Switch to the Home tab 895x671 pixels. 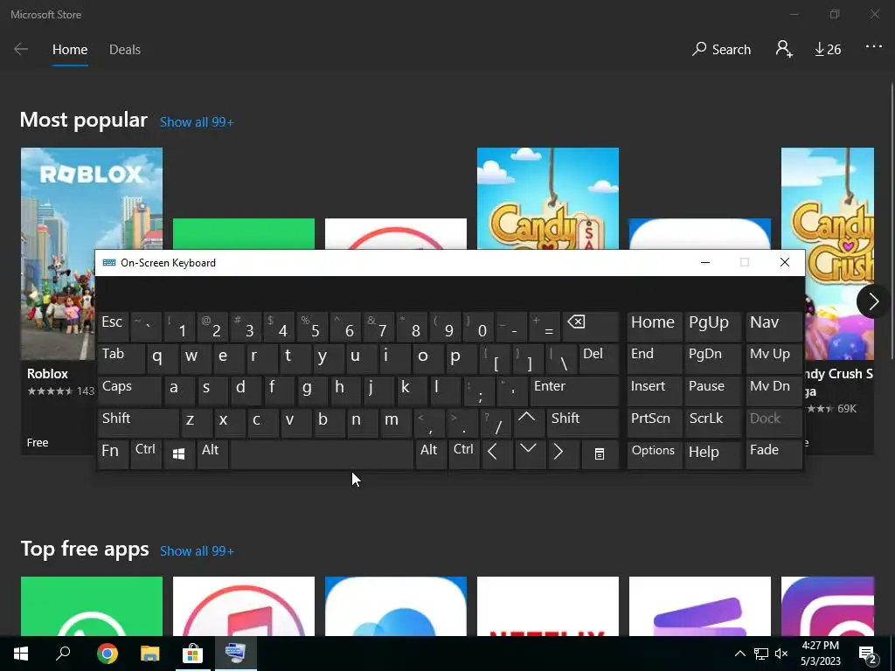click(x=70, y=50)
